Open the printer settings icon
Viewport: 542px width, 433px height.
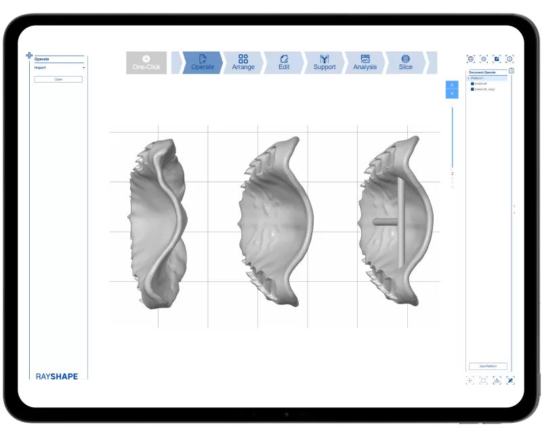pyautogui.click(x=471, y=59)
